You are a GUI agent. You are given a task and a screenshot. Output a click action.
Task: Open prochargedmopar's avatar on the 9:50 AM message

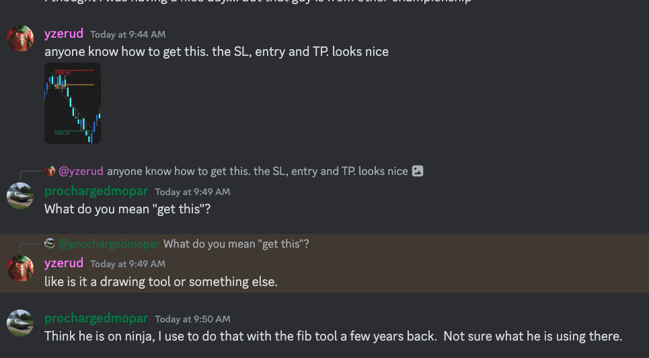(x=20, y=323)
